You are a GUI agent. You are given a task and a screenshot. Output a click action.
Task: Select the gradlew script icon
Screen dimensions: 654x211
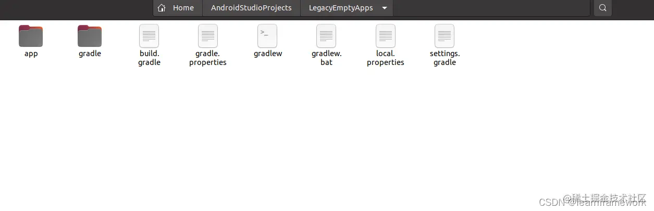(267, 36)
